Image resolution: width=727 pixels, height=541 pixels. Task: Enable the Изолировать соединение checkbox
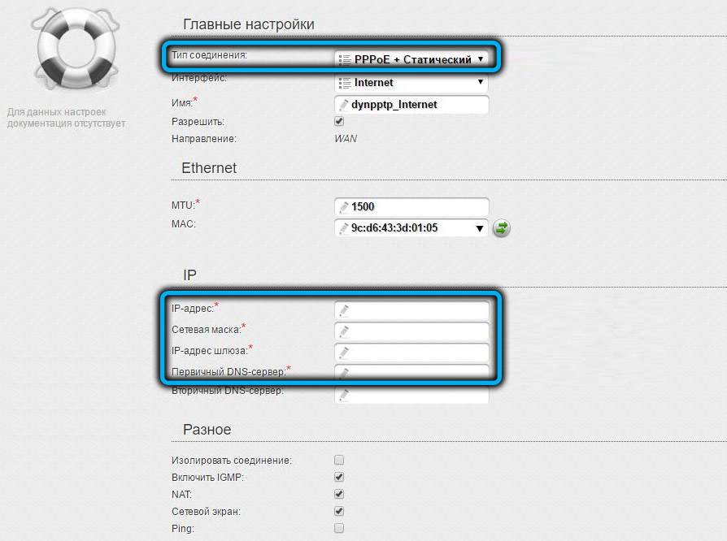[x=339, y=461]
